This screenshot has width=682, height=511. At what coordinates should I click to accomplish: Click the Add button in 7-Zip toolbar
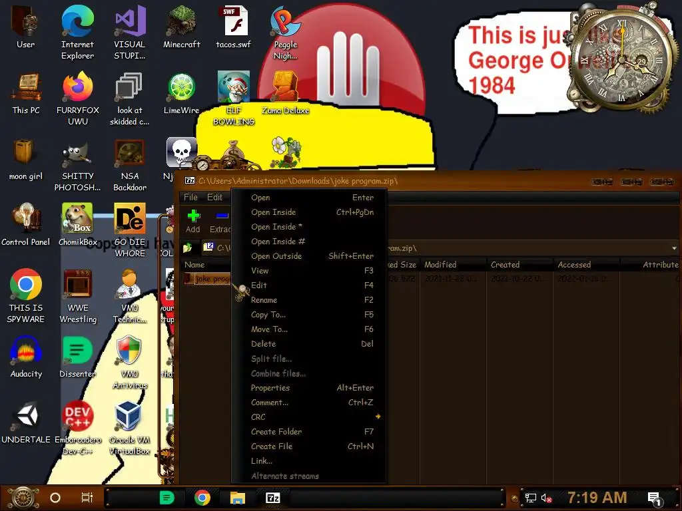click(193, 222)
